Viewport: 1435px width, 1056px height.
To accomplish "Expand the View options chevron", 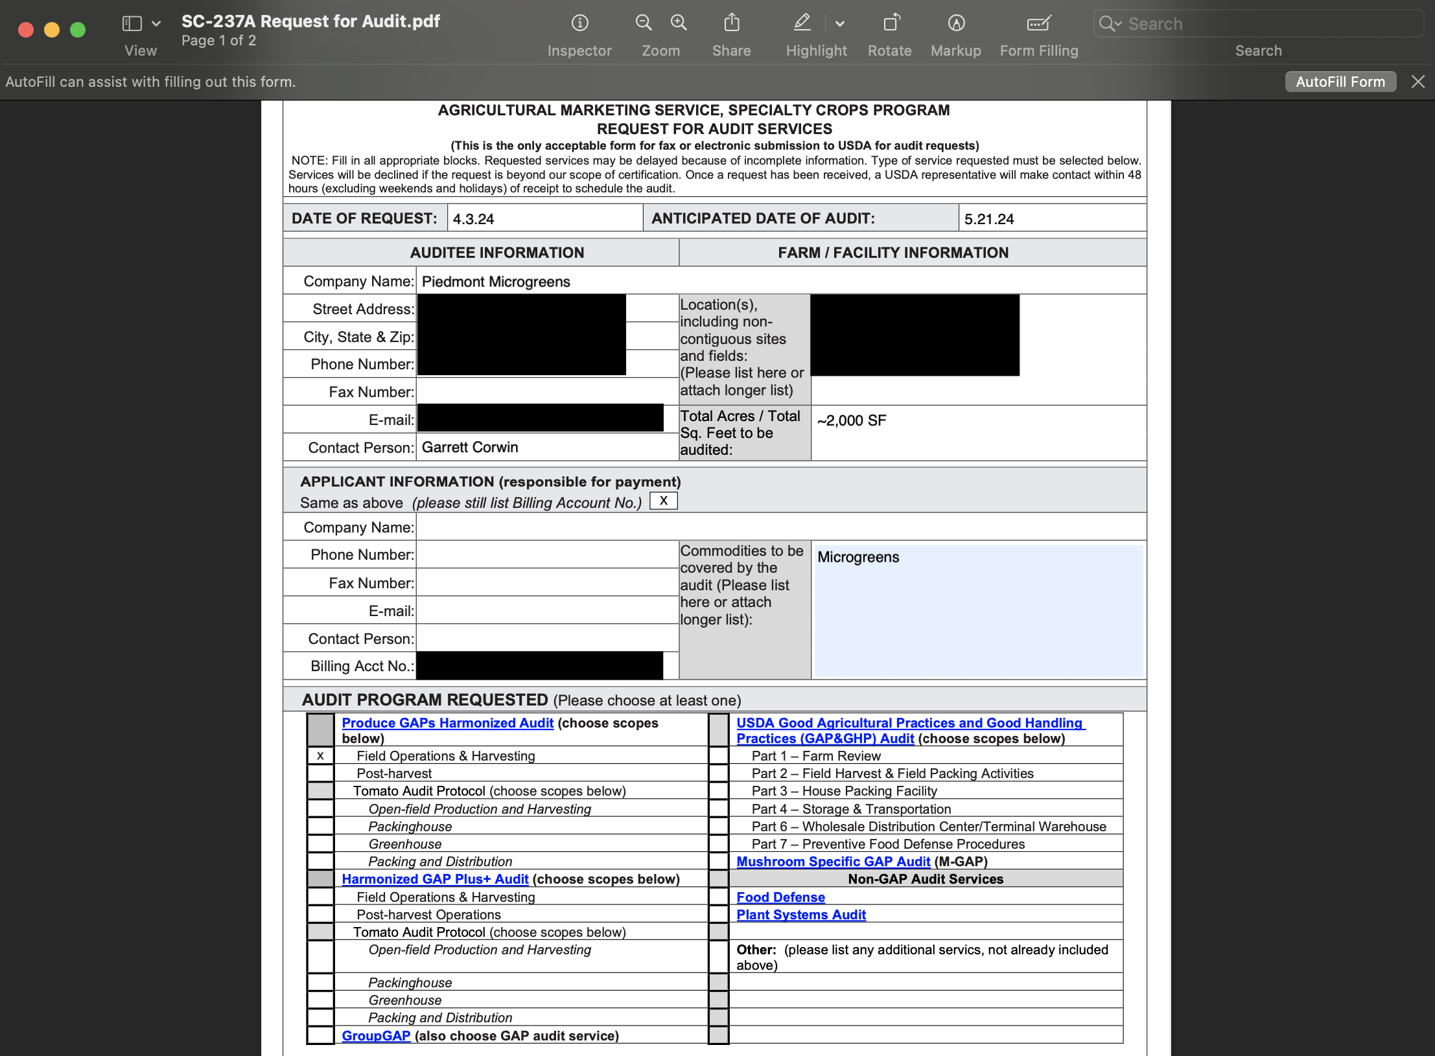I will 155,23.
